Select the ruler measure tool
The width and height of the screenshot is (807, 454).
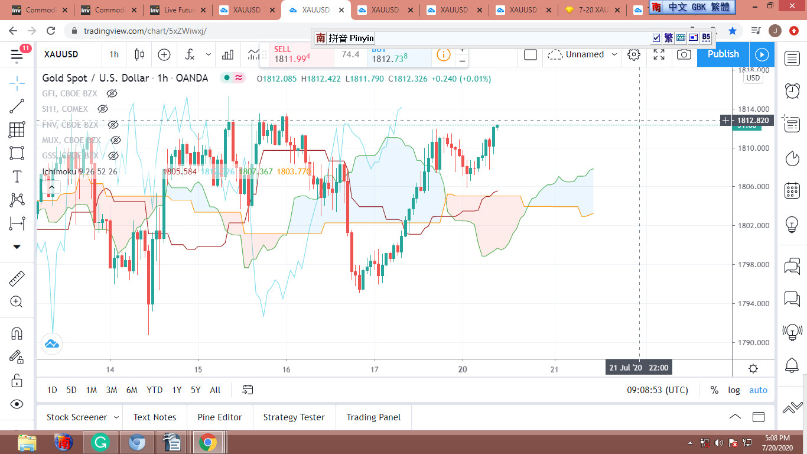click(17, 278)
